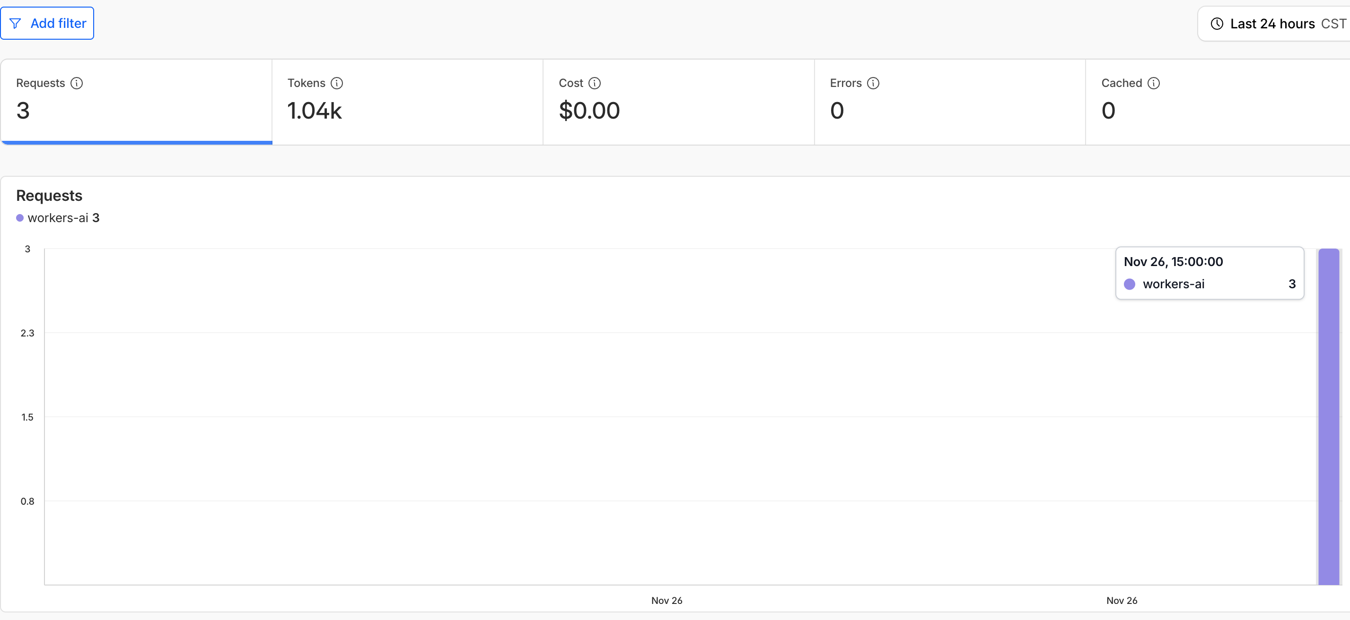Open the Last 24 hours time range dropdown
This screenshot has height=620, width=1350.
coord(1272,24)
